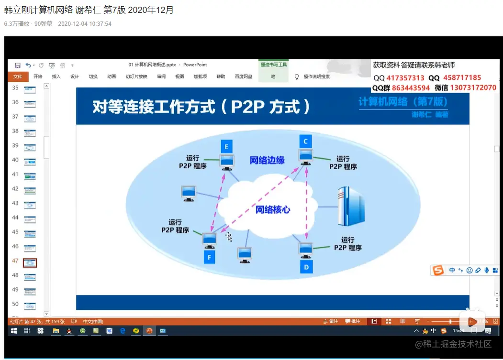Select slide 40 thumbnail
The height and width of the screenshot is (360, 503).
(30, 162)
